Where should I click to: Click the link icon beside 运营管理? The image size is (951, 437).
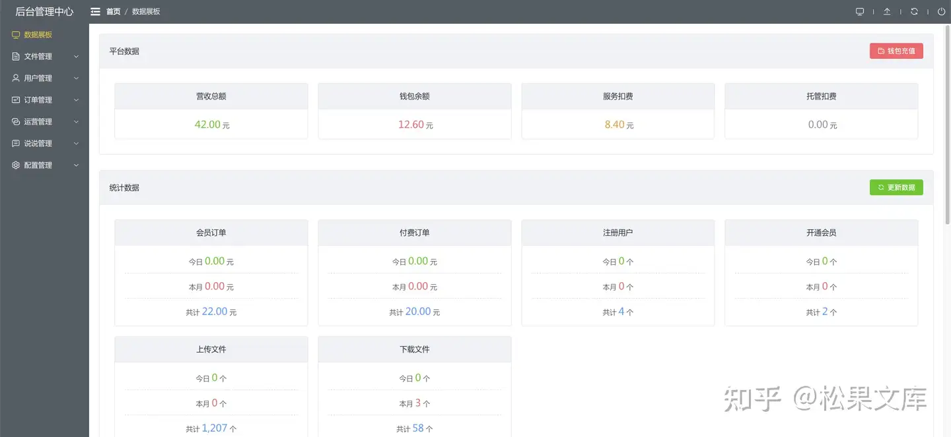(x=16, y=122)
